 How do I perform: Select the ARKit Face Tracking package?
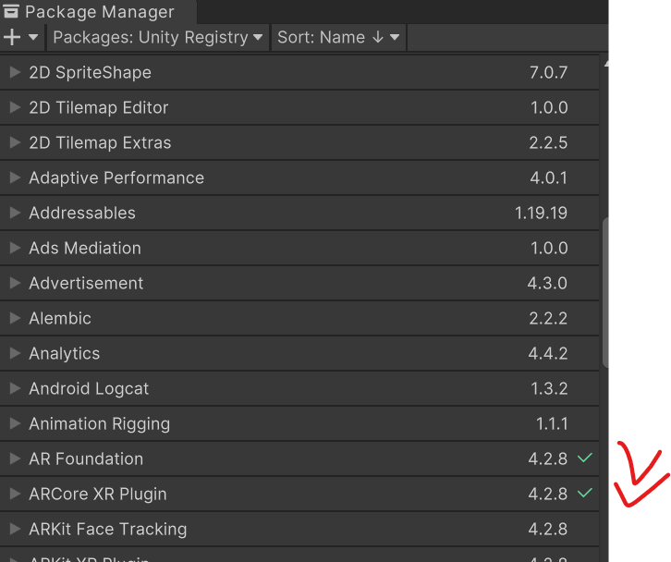pyautogui.click(x=299, y=529)
